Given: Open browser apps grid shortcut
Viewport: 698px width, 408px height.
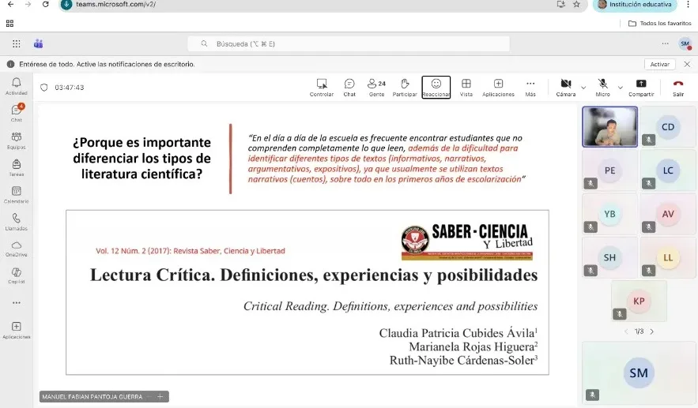Looking at the screenshot, I should point(9,23).
